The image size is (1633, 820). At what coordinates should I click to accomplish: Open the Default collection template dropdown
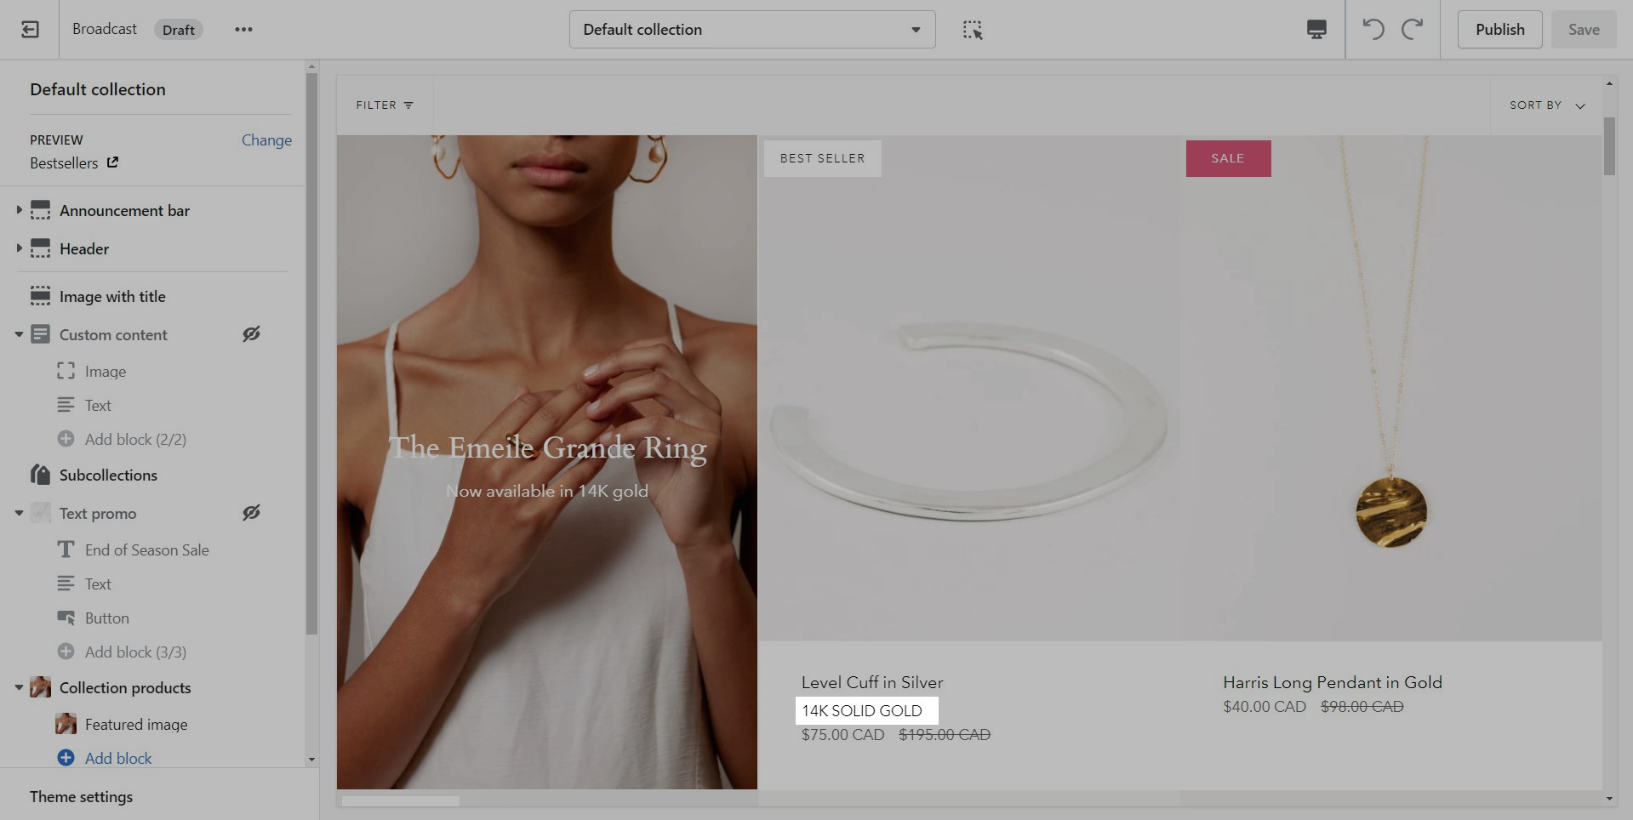click(x=751, y=30)
